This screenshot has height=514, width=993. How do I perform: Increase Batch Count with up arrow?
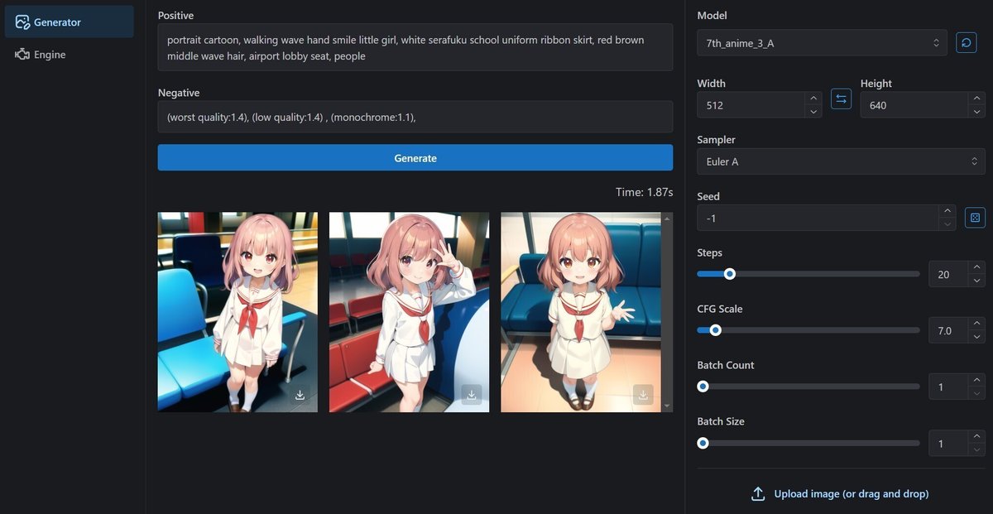pos(976,380)
